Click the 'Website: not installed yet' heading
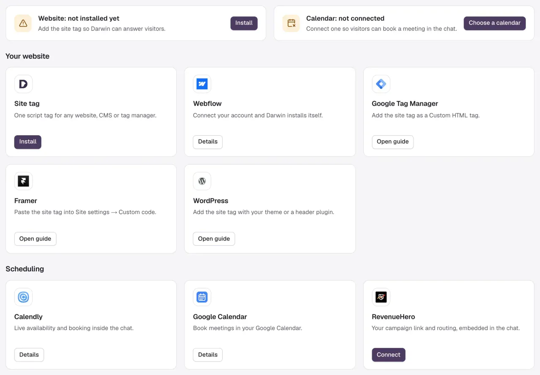 79,19
